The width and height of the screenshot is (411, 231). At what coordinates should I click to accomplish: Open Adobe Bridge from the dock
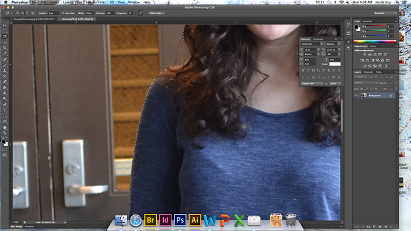[150, 220]
